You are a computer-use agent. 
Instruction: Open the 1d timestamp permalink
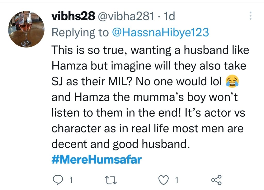pyautogui.click(x=169, y=16)
